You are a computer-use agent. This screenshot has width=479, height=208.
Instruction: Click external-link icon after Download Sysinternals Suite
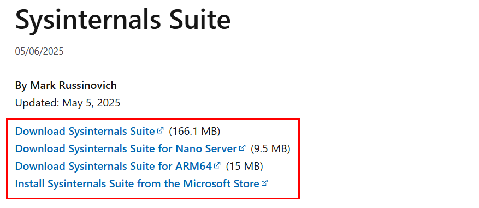click(161, 130)
